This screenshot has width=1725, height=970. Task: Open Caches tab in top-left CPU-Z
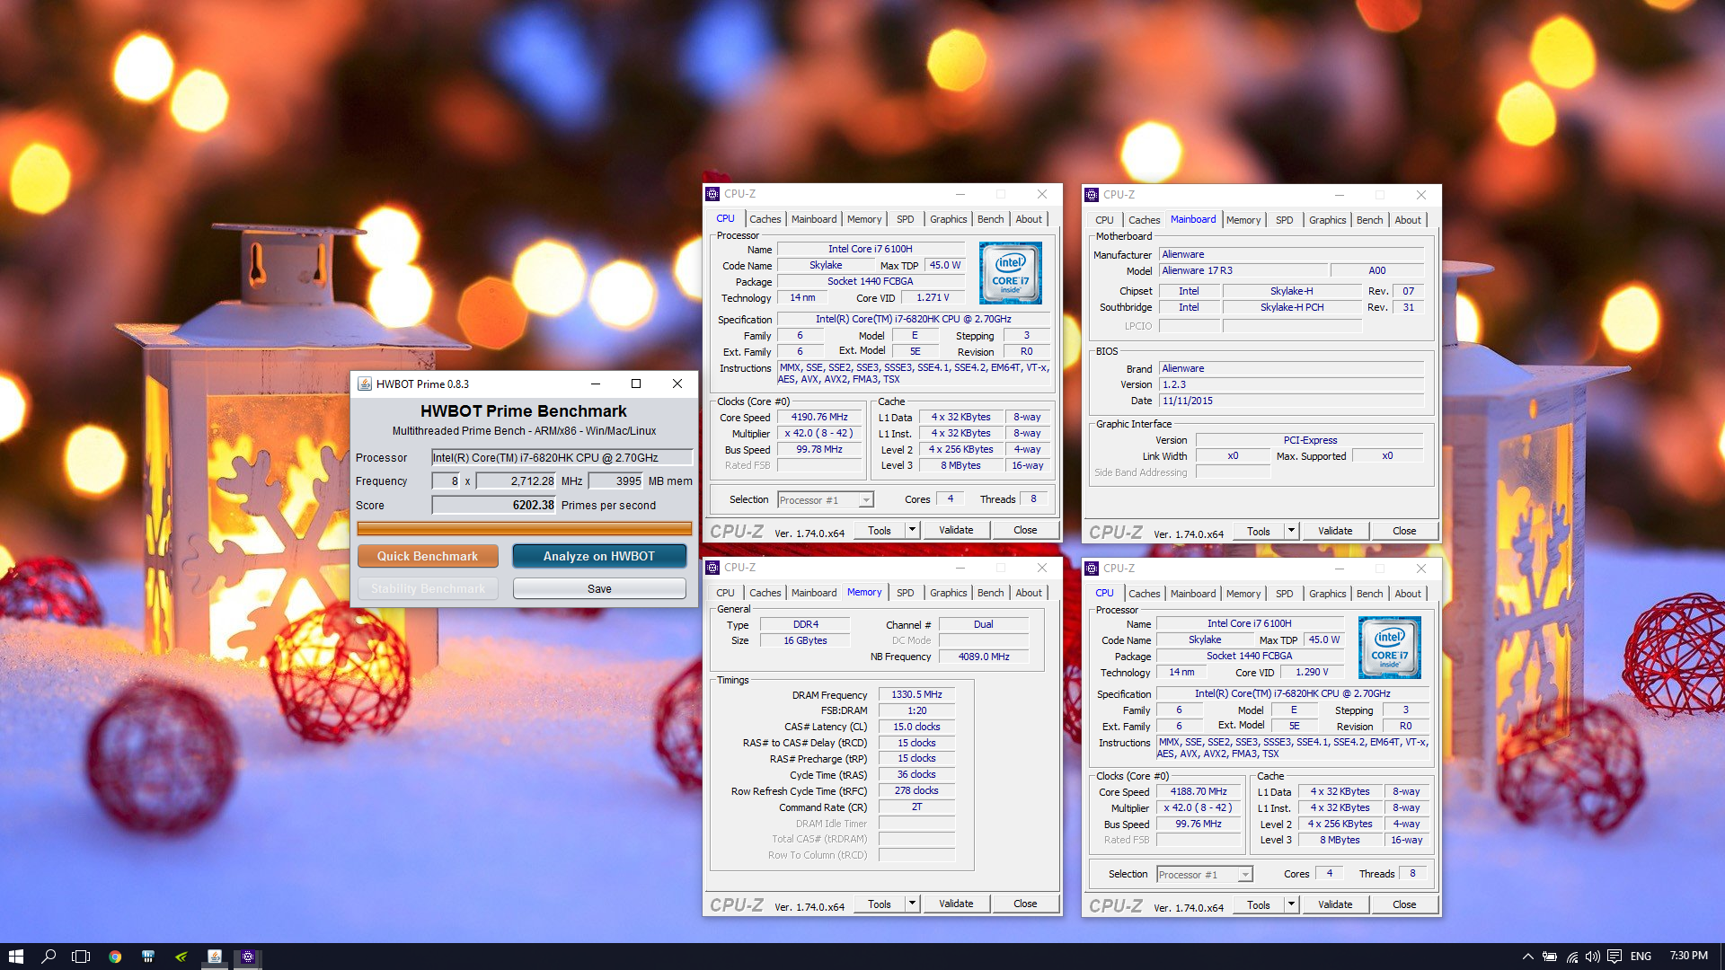coord(765,219)
